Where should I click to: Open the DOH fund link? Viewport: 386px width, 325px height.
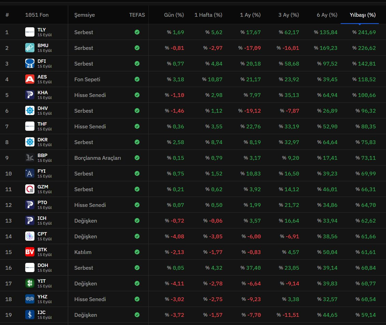(43, 265)
